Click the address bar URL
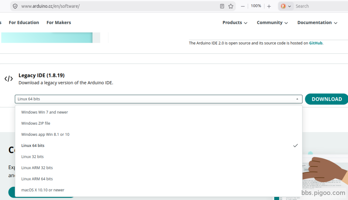348x200 pixels. (x=50, y=6)
